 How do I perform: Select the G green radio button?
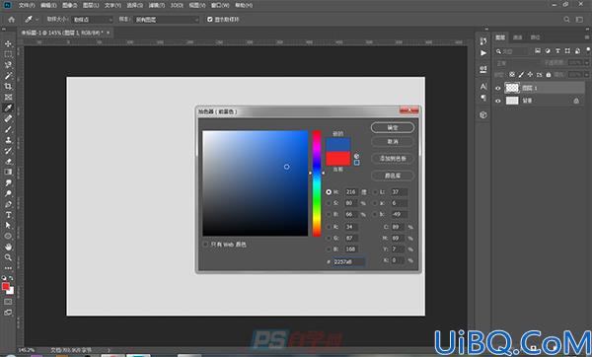click(x=329, y=238)
